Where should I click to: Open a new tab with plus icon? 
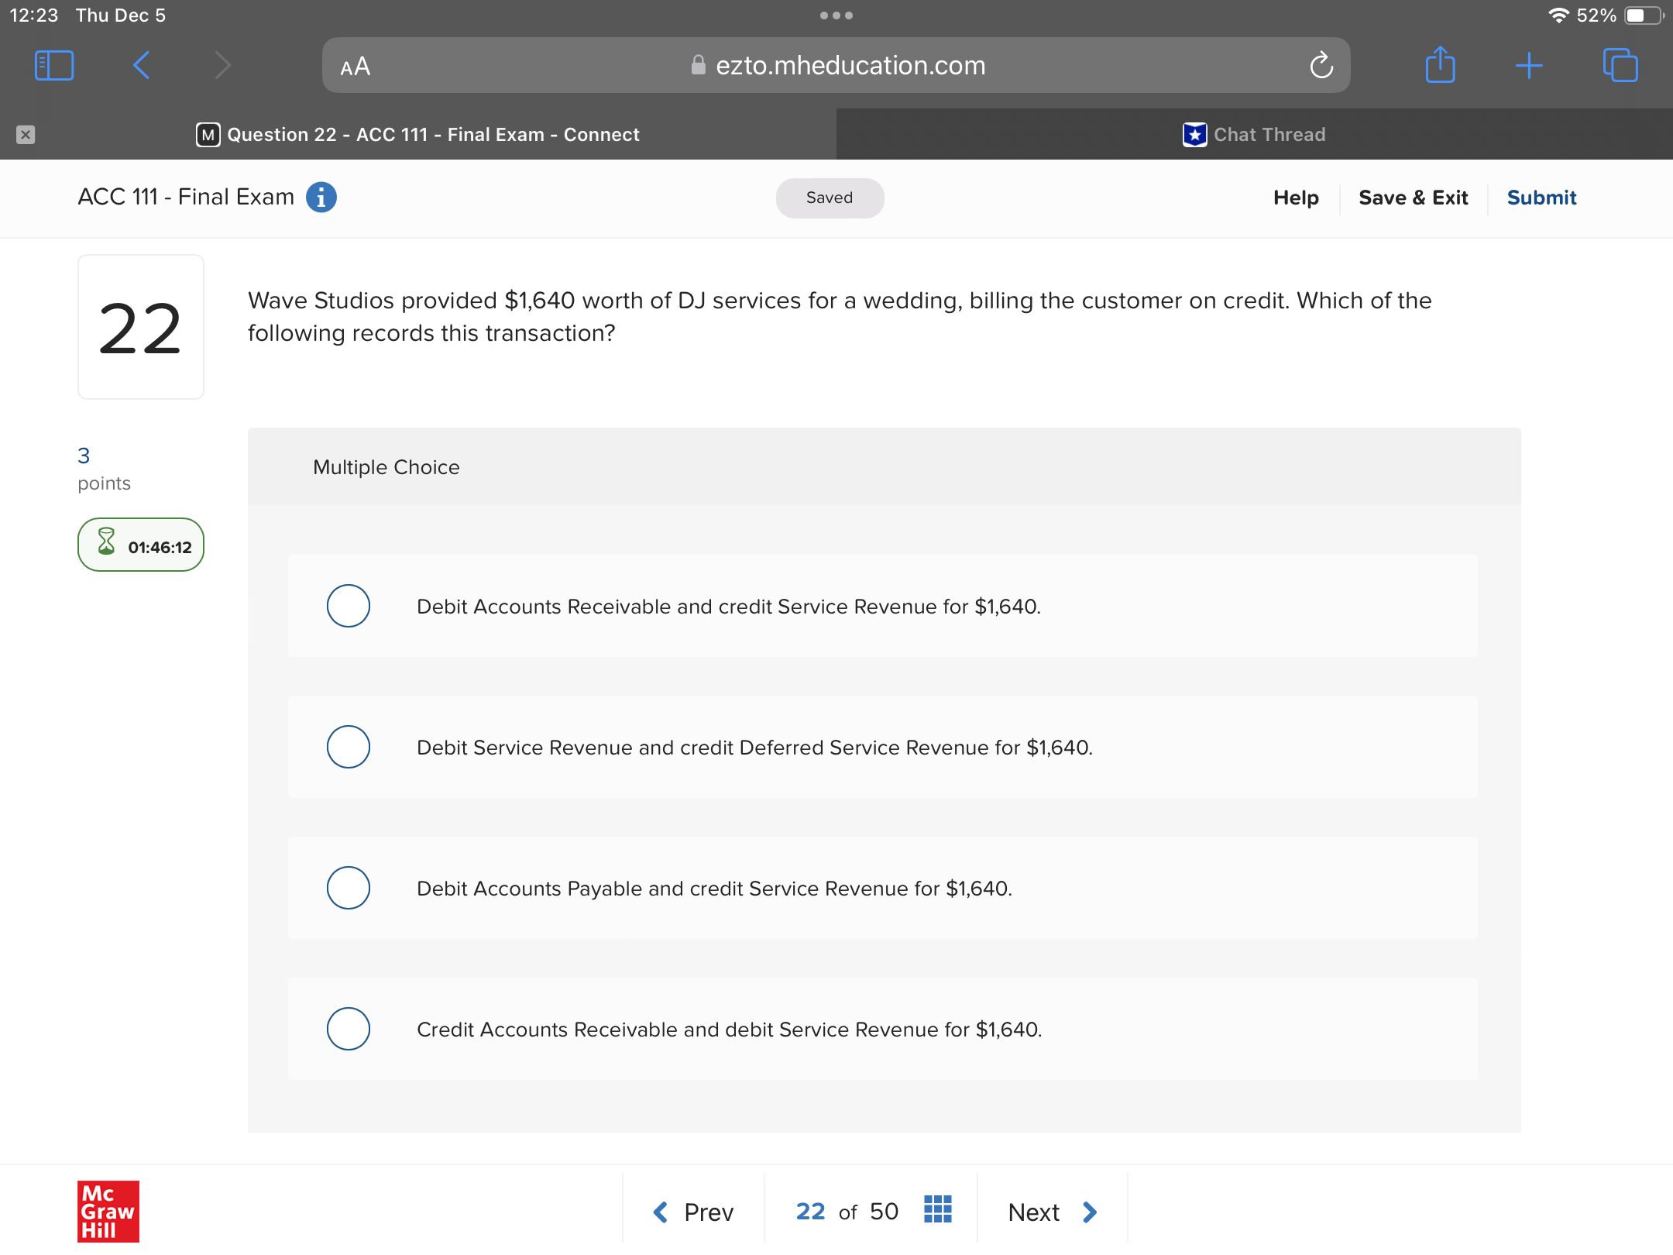1529,66
